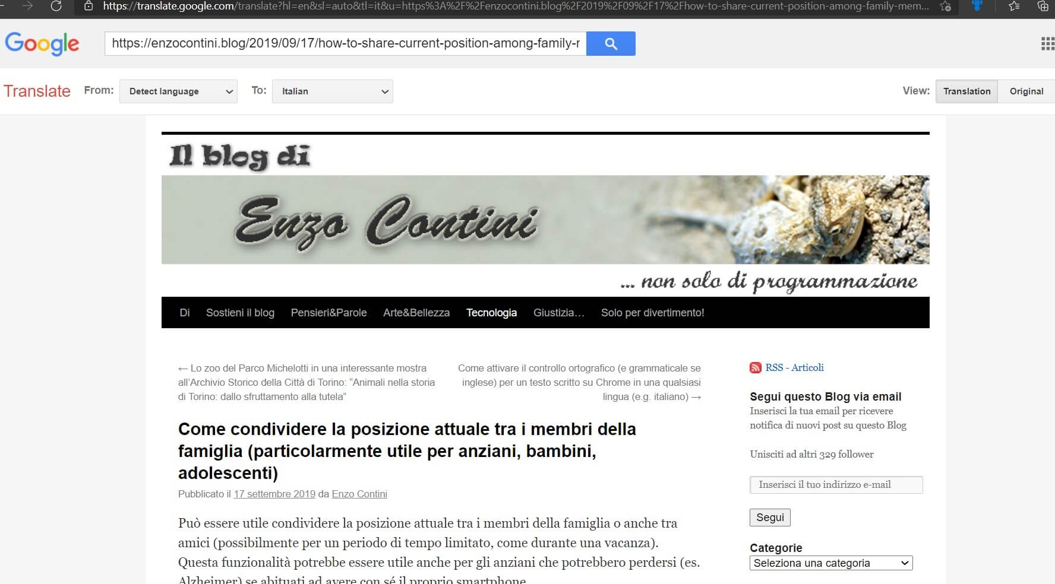Open the browser Collections icon
This screenshot has width=1055, height=584.
click(1043, 7)
